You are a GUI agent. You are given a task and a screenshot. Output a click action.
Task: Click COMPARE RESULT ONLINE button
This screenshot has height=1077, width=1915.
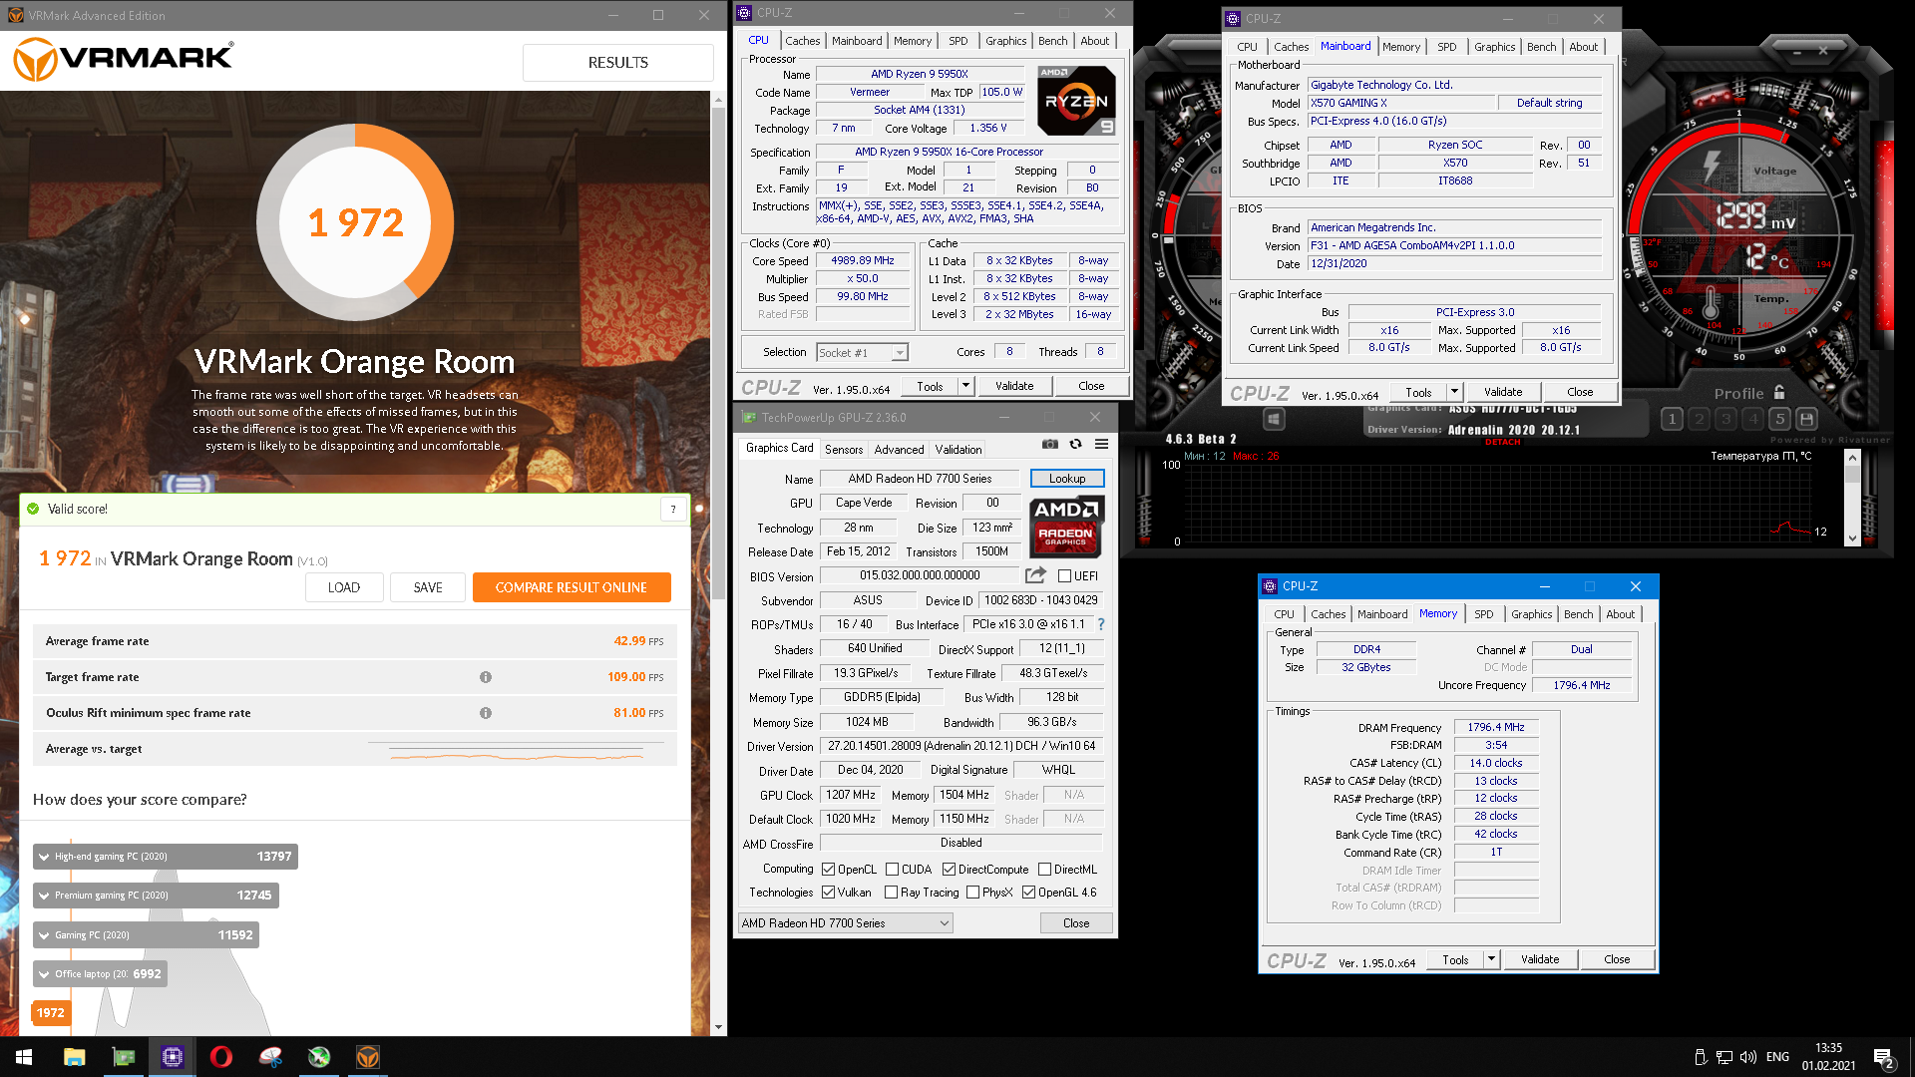click(572, 587)
